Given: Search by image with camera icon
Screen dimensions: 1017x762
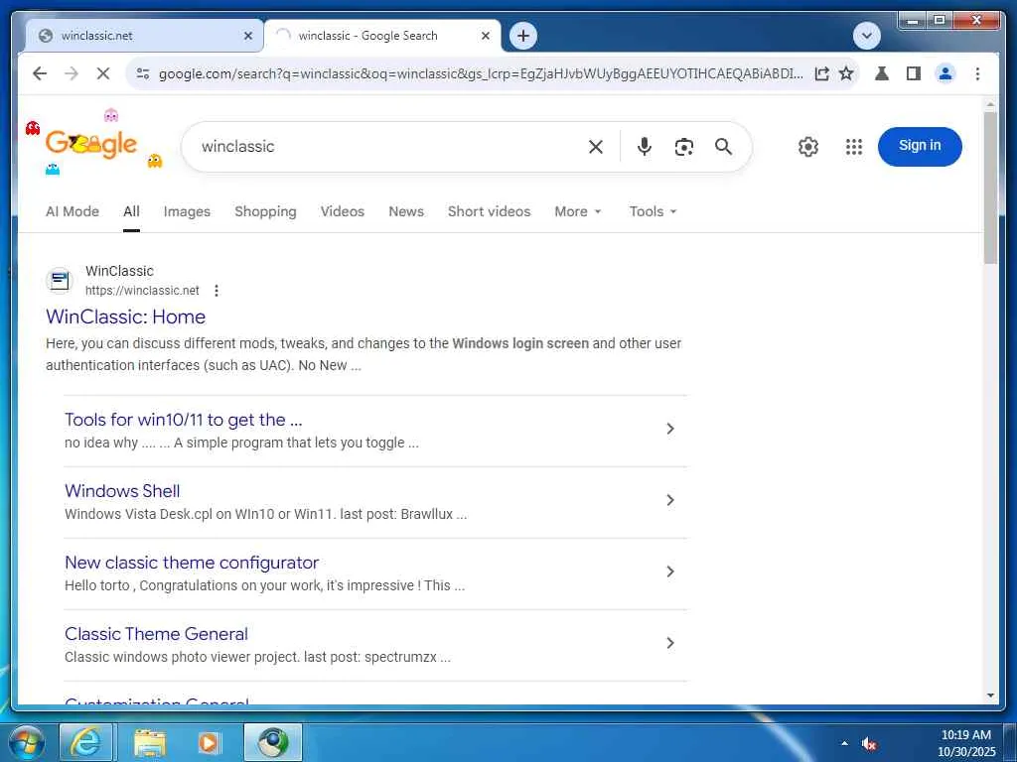Looking at the screenshot, I should [x=683, y=147].
